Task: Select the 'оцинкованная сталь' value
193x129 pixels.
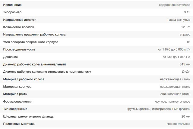Action: coord(175,94)
